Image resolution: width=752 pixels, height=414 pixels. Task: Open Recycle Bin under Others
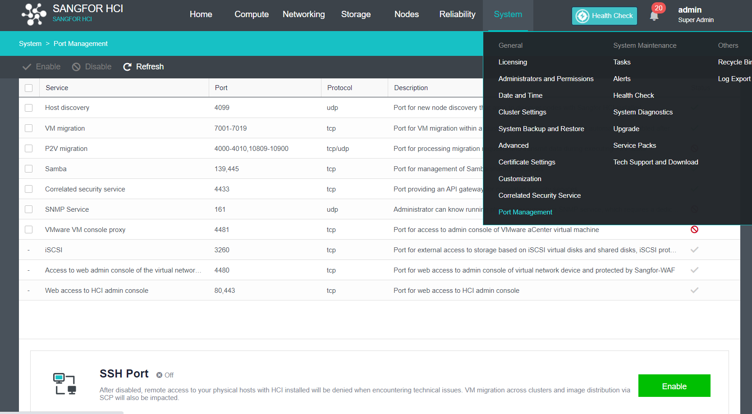(x=735, y=62)
